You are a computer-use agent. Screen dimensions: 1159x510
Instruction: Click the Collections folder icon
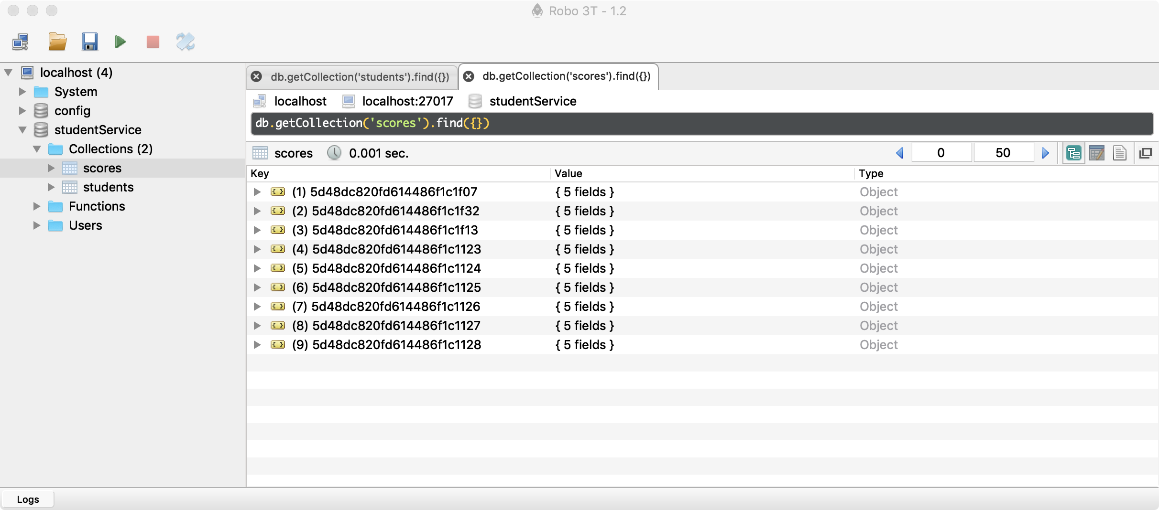(55, 149)
